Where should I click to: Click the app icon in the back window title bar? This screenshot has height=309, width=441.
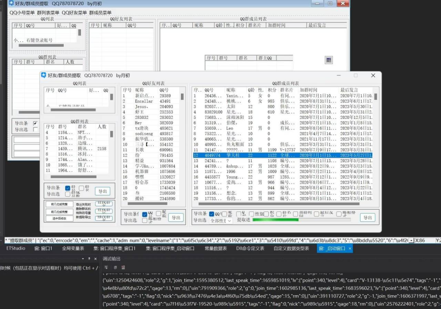coord(11,3)
